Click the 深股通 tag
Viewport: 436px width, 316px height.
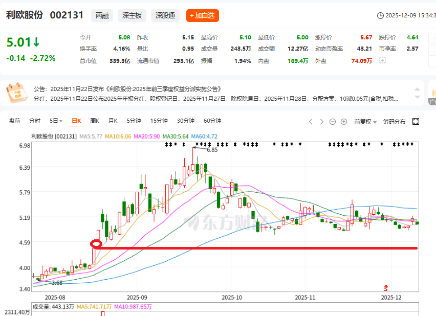pos(165,15)
